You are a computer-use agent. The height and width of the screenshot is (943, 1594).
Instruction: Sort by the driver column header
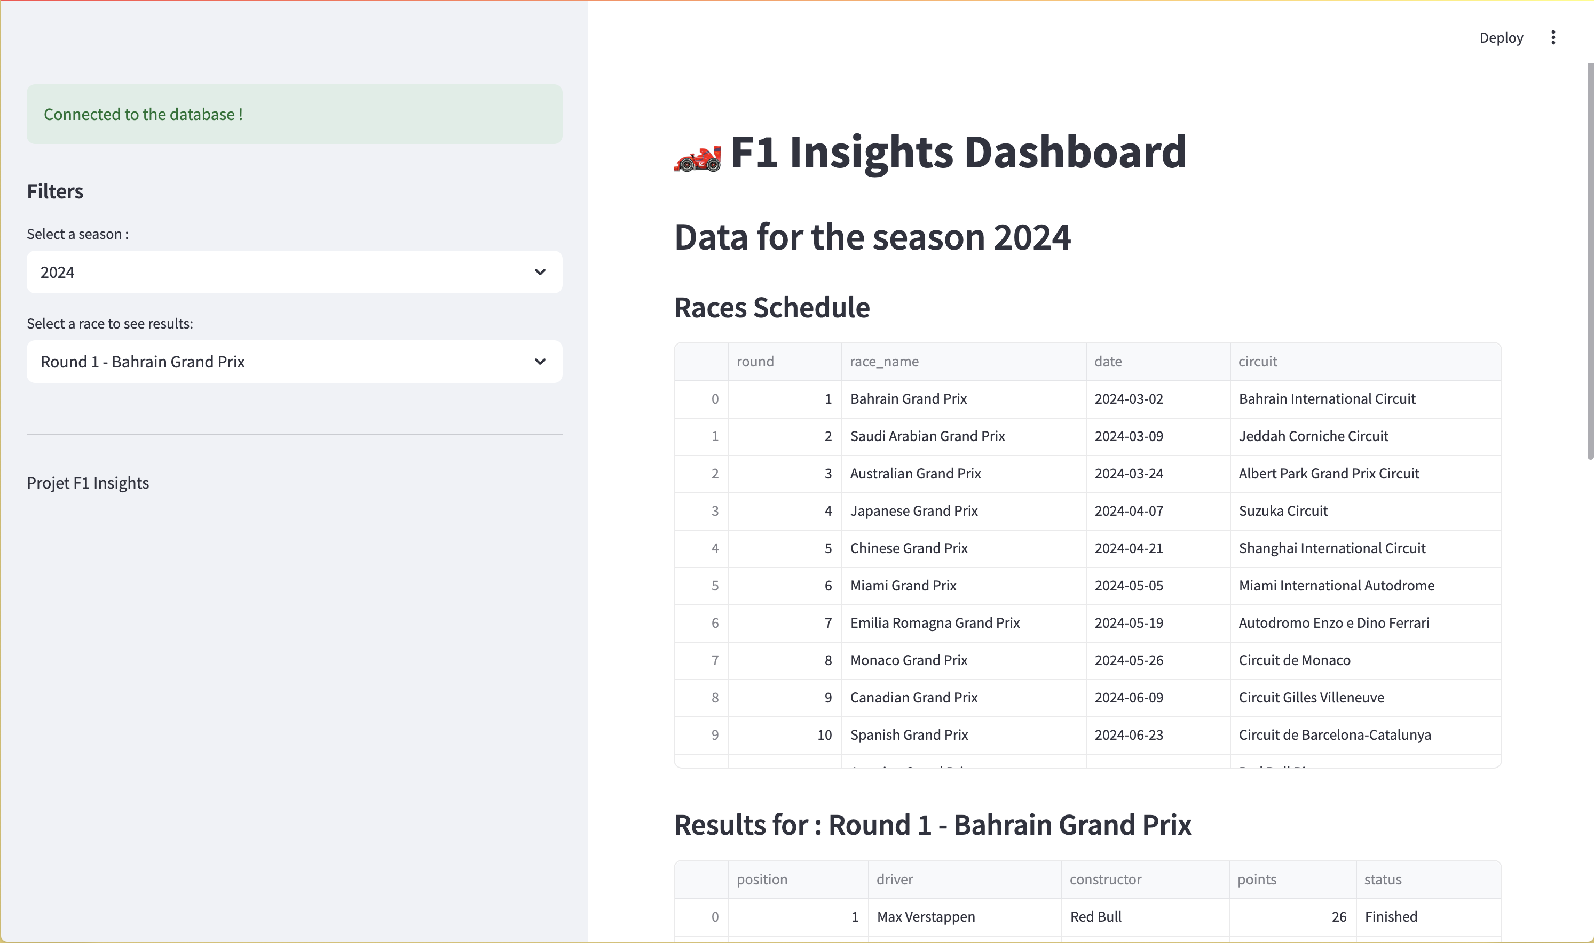(x=965, y=880)
